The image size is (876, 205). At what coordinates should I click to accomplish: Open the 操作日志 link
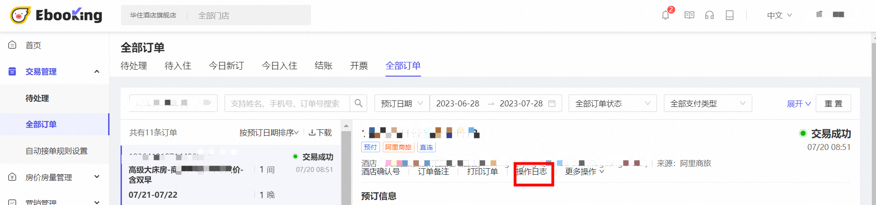point(532,172)
